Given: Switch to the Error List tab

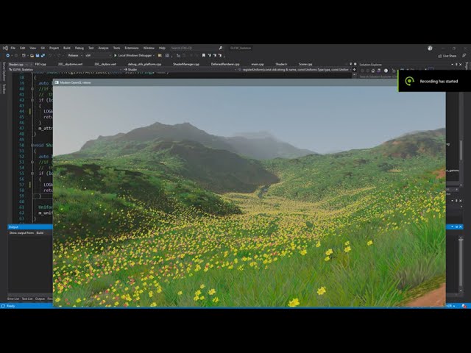Looking at the screenshot, I should 13,299.
